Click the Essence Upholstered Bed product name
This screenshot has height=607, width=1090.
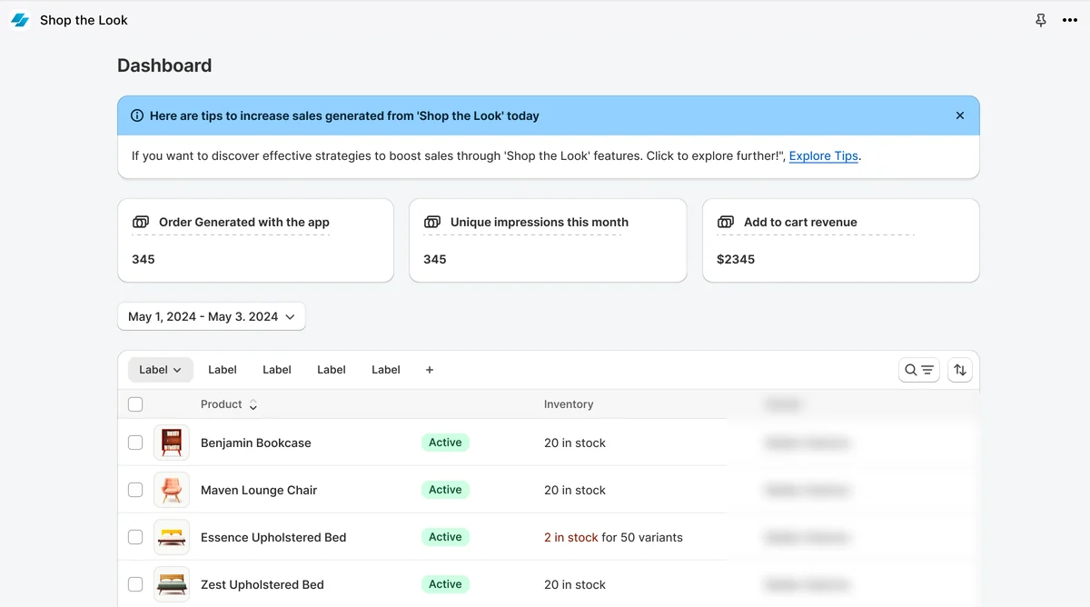click(273, 537)
